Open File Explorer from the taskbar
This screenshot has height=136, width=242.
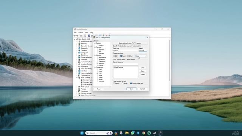[127, 133]
